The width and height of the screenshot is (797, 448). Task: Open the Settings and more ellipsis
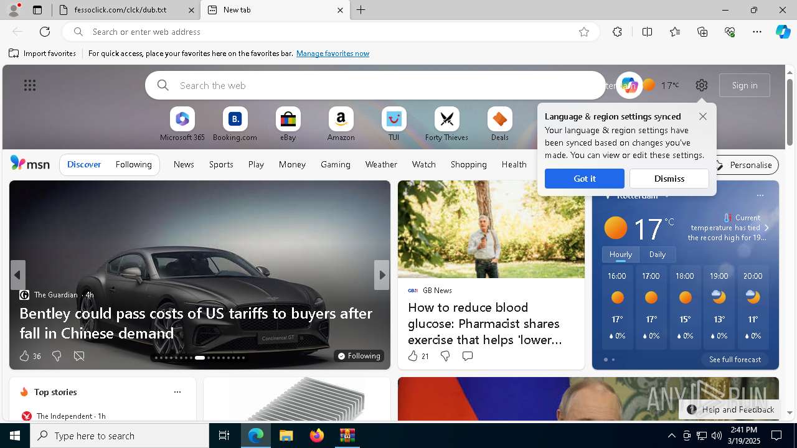(x=757, y=32)
